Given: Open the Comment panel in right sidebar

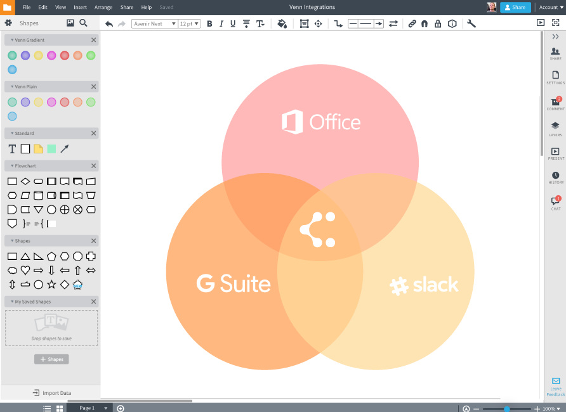Looking at the screenshot, I should click(556, 104).
